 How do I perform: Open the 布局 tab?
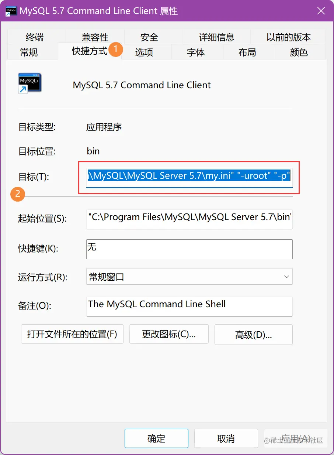click(247, 52)
